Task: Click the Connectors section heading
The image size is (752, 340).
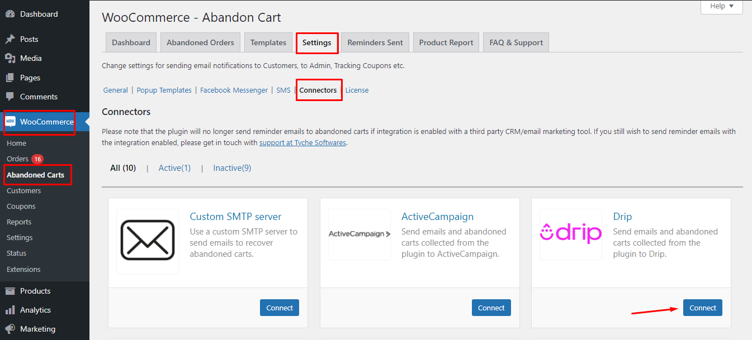Action: click(126, 112)
